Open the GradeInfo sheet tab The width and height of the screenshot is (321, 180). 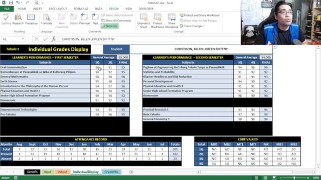point(111,172)
